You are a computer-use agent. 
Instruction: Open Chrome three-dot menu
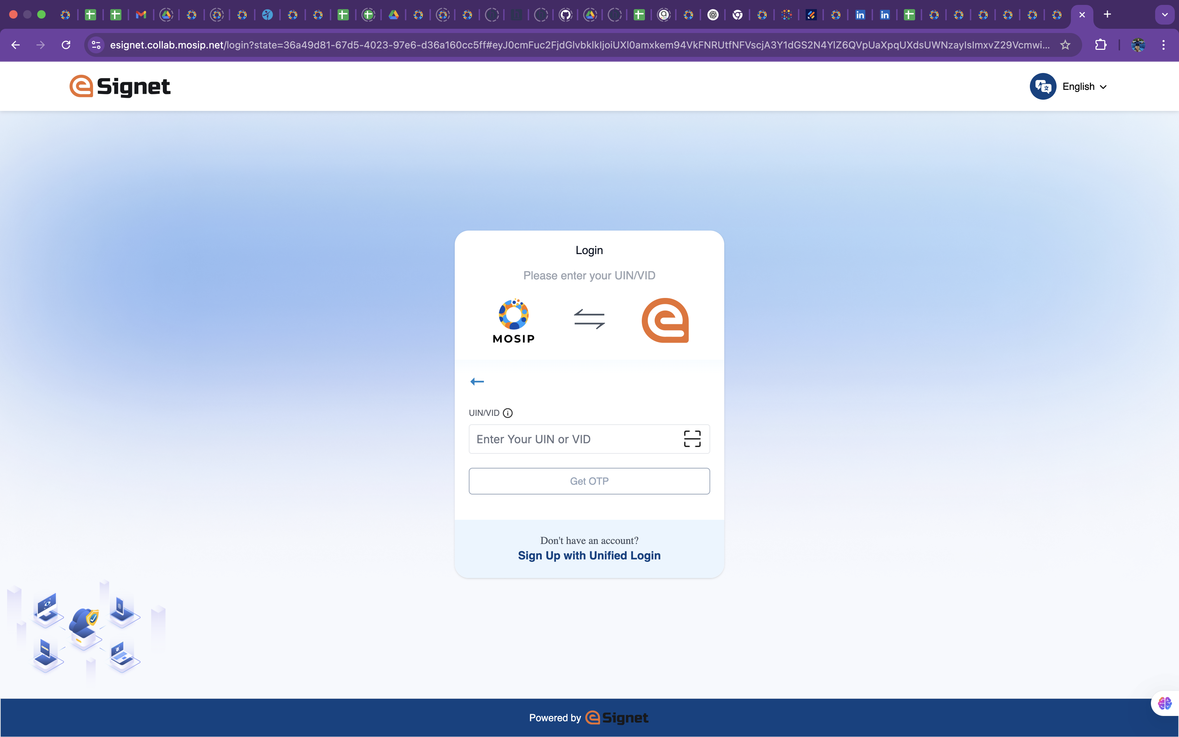[1164, 45]
